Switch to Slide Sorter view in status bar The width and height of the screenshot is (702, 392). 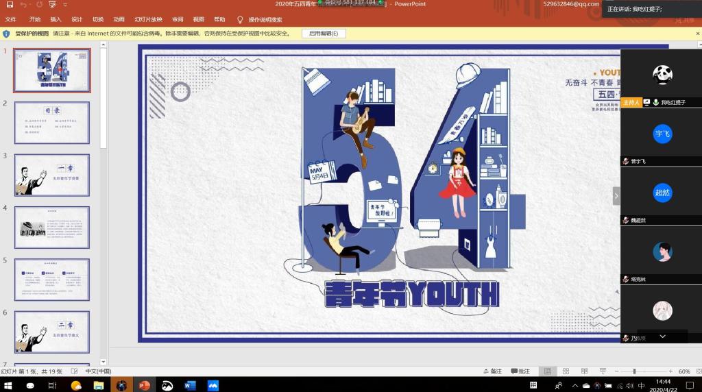click(x=564, y=371)
